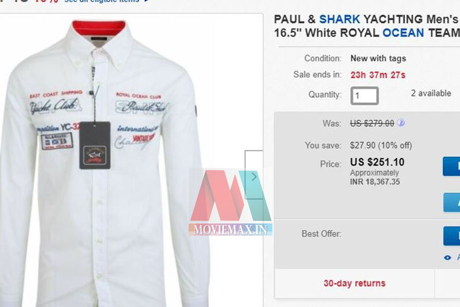
Task: Open the 'See all eligible items' link
Action: click(102, 1)
